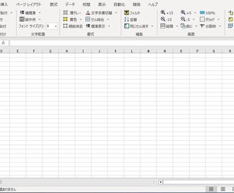The image size is (234, 193).
Task: Click the fx insert function icon
Action: tap(4, 43)
